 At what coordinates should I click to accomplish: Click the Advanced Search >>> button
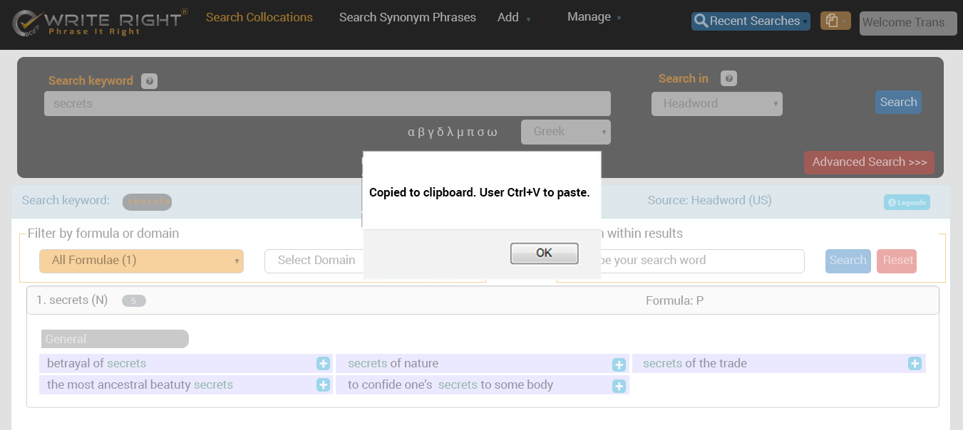869,162
